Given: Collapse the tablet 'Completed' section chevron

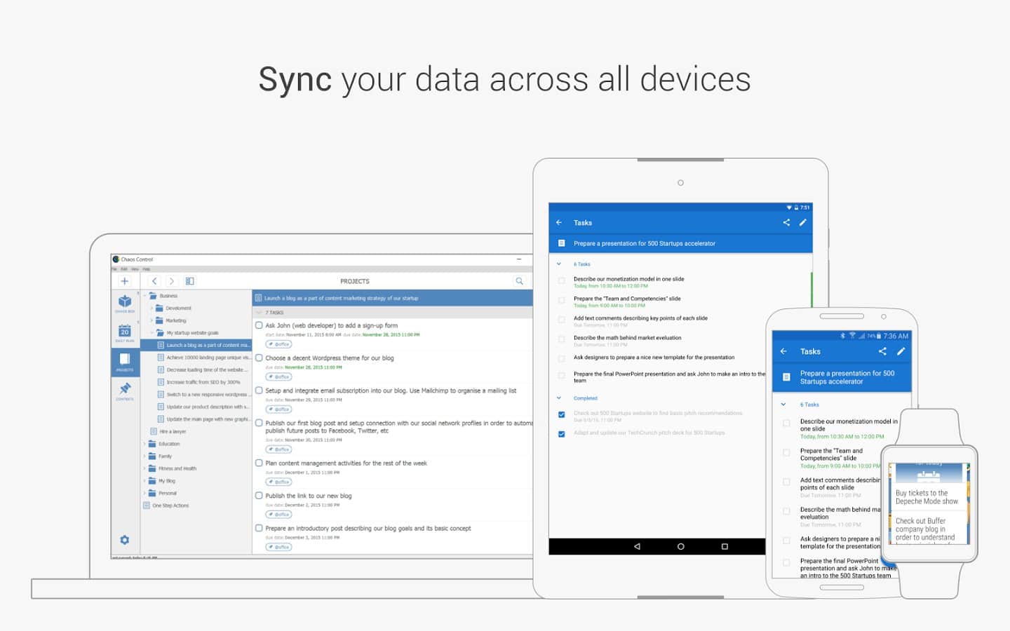Looking at the screenshot, I should point(559,398).
